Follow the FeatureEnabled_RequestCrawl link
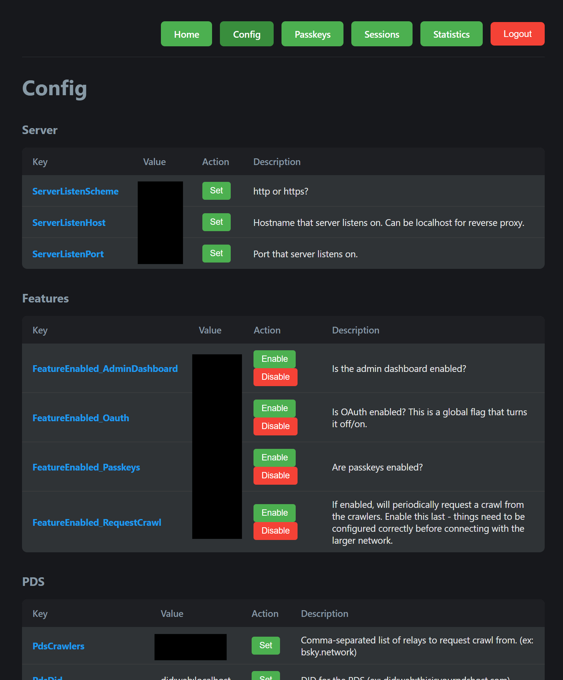Image resolution: width=563 pixels, height=680 pixels. (97, 522)
